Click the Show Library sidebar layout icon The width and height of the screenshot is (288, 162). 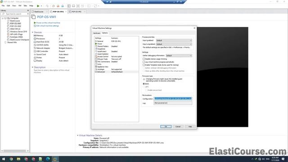69,6
